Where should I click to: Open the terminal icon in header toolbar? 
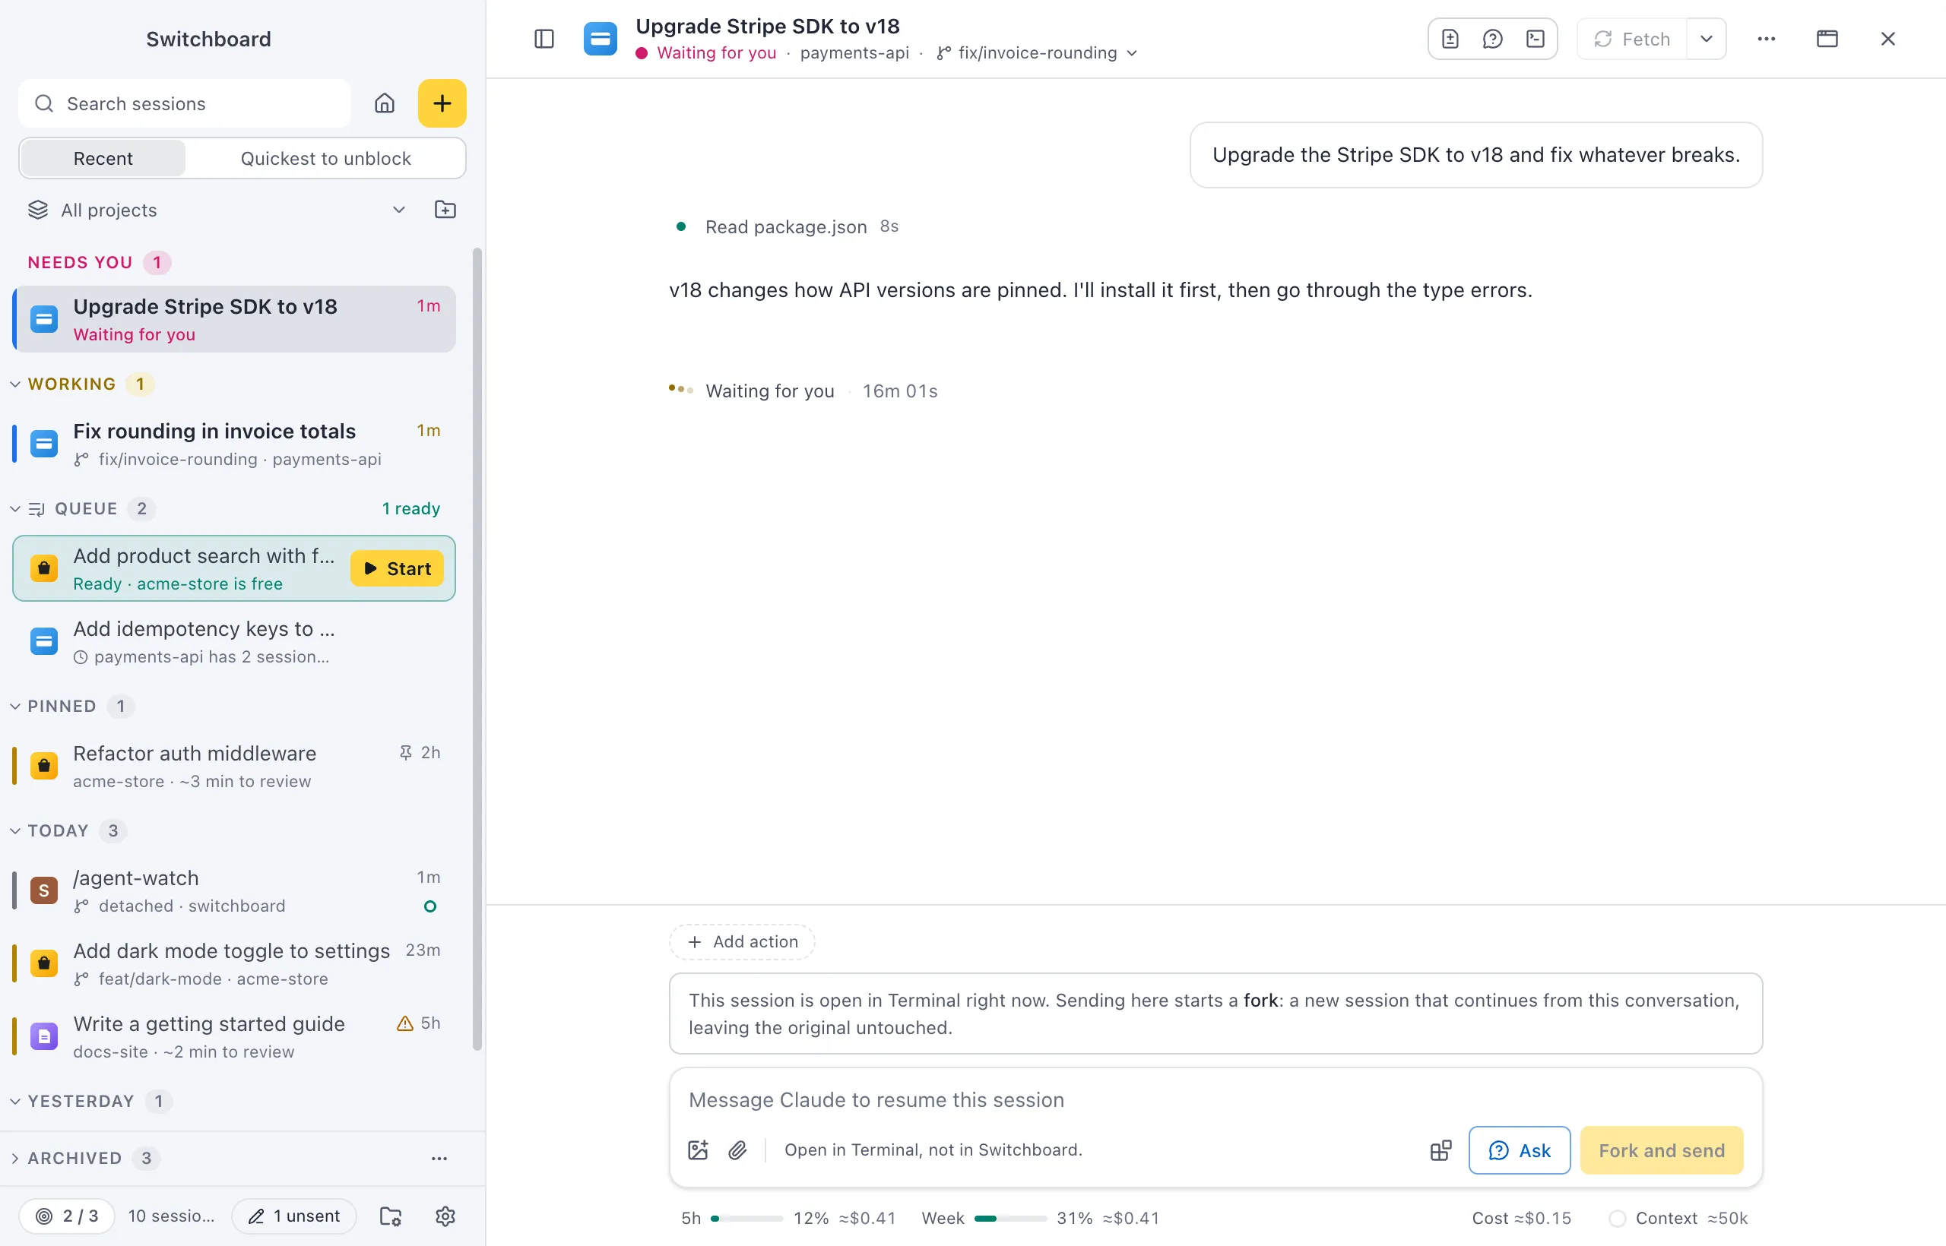click(x=1536, y=39)
